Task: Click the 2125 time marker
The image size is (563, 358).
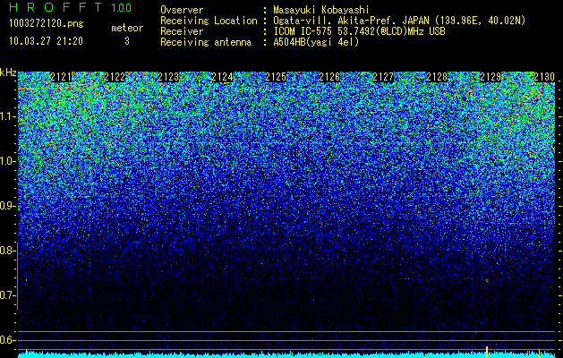Action: tap(276, 77)
